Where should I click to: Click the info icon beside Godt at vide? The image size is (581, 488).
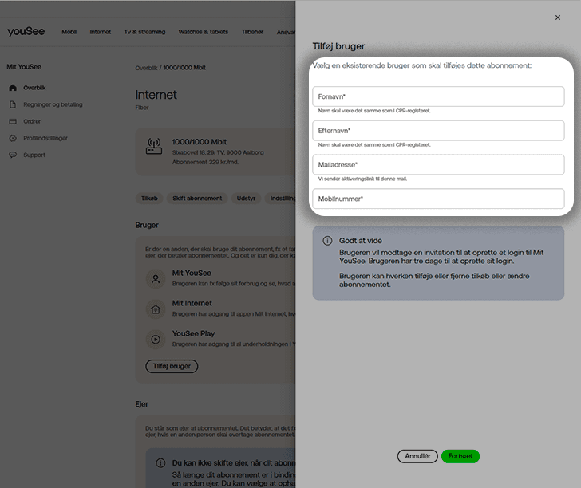(x=327, y=241)
